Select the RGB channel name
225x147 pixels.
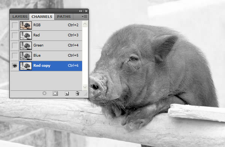coord(37,25)
